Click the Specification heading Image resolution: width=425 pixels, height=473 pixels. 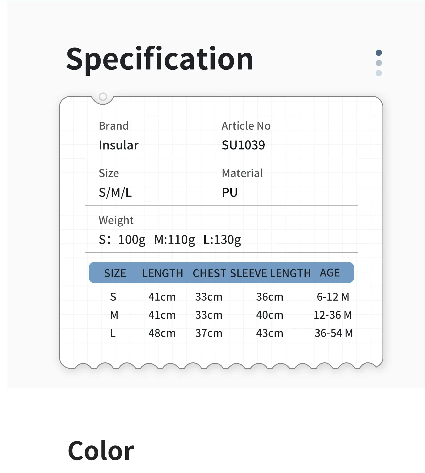click(x=160, y=59)
